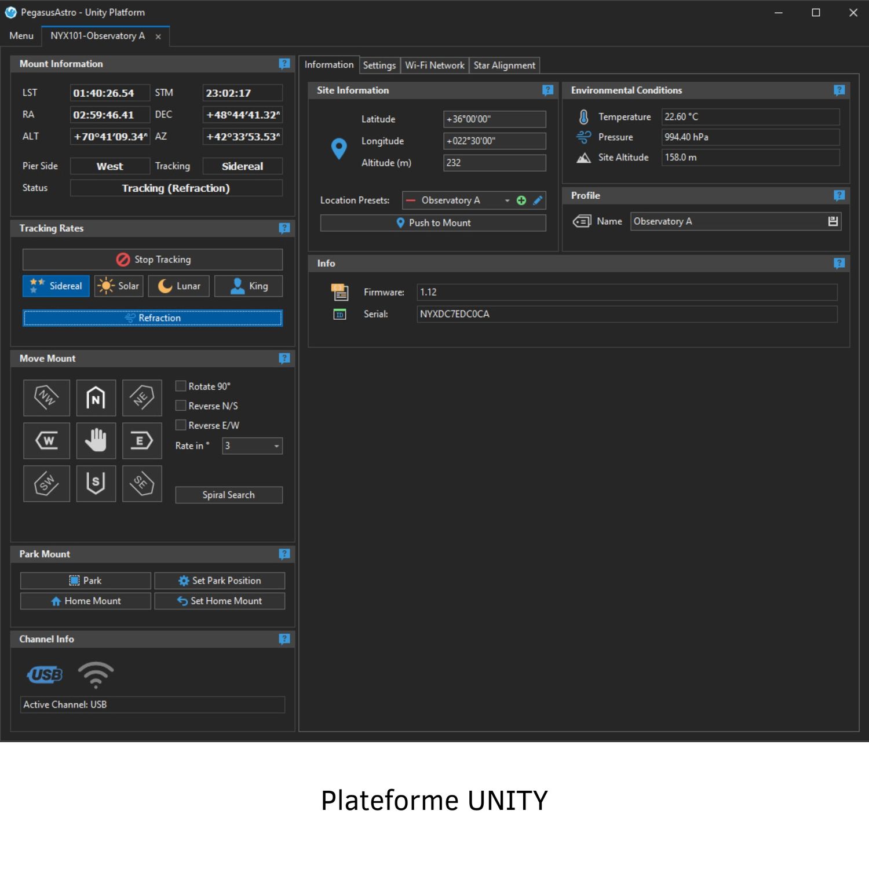The width and height of the screenshot is (869, 869).
Task: Click the Latitude input field
Action: click(x=494, y=119)
